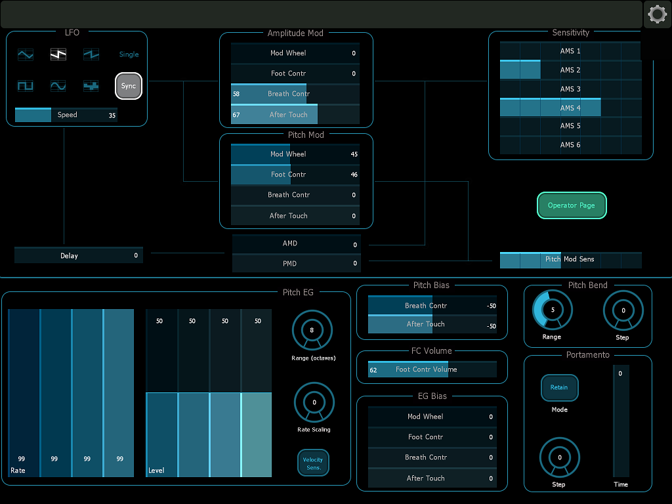This screenshot has width=672, height=504.
Task: Select the downward sawtooth LFO waveform
Action: click(x=58, y=54)
